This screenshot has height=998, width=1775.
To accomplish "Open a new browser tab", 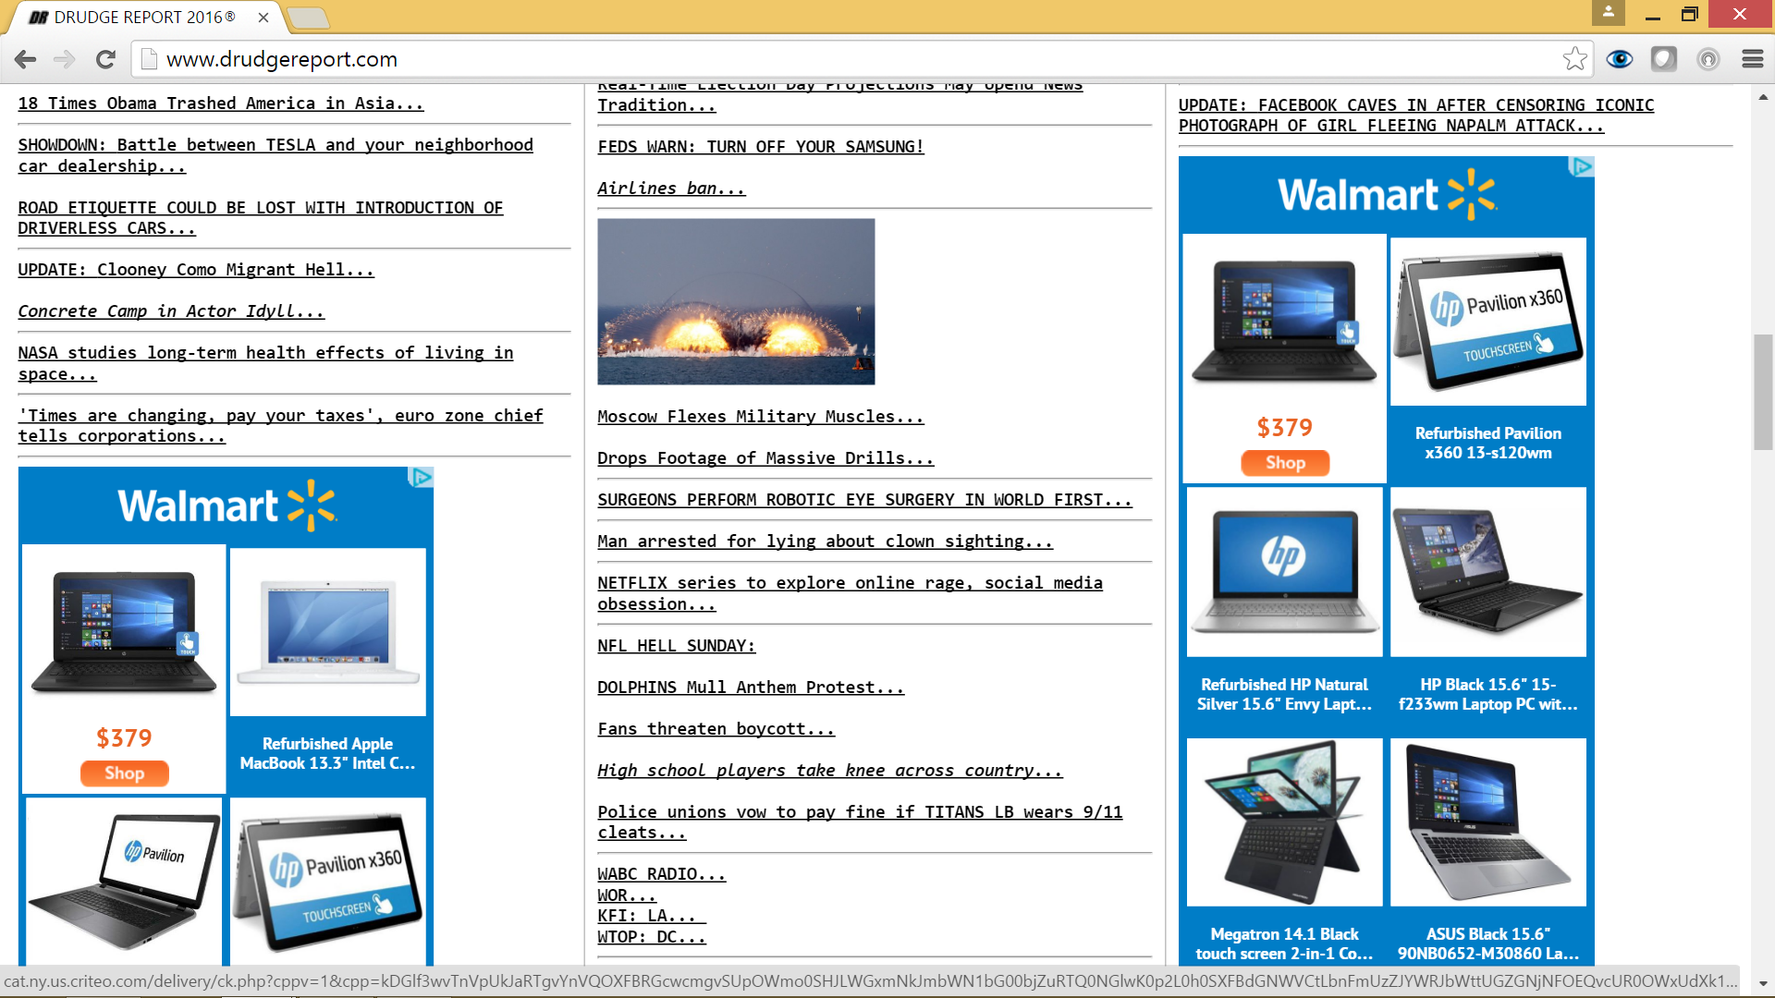I will point(308,18).
